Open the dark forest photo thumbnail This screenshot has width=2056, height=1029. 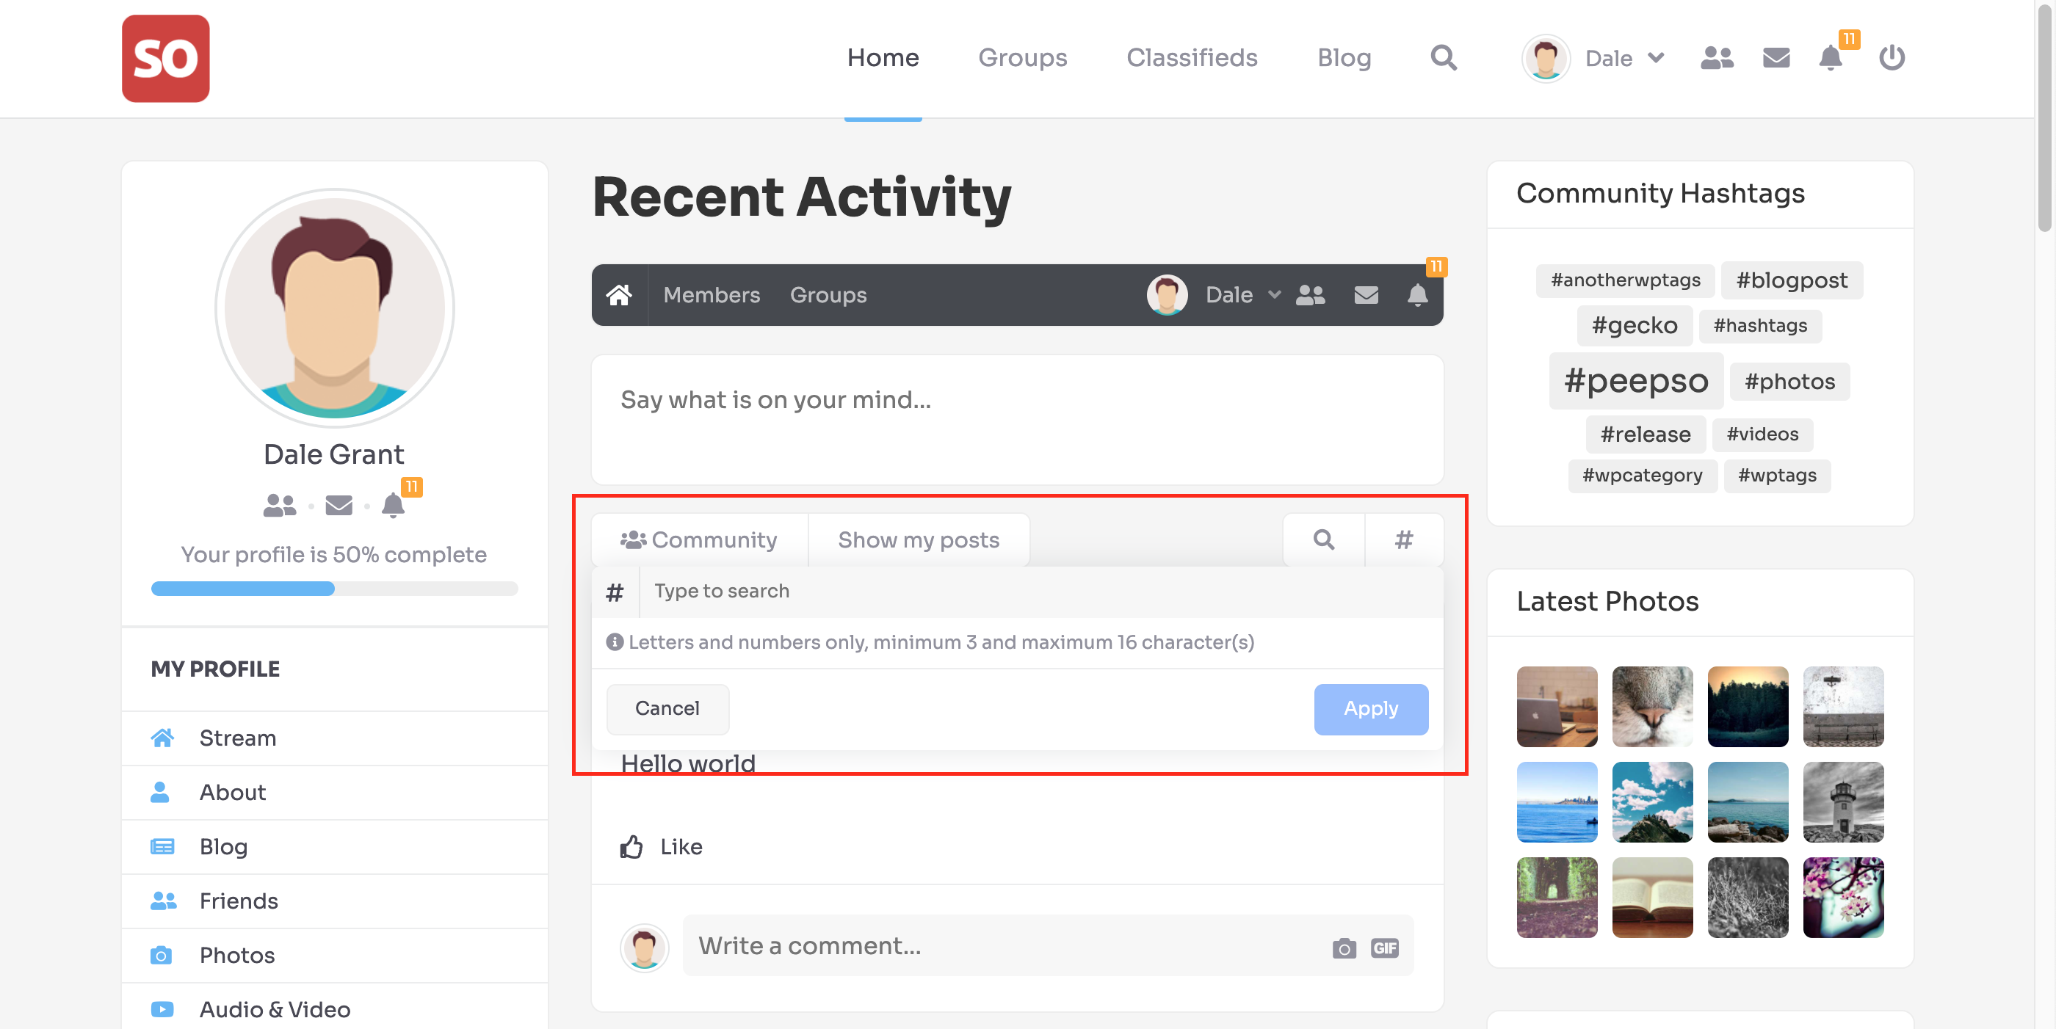(x=1748, y=707)
